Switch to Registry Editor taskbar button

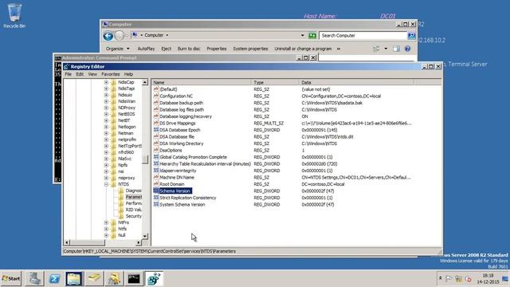tap(154, 278)
